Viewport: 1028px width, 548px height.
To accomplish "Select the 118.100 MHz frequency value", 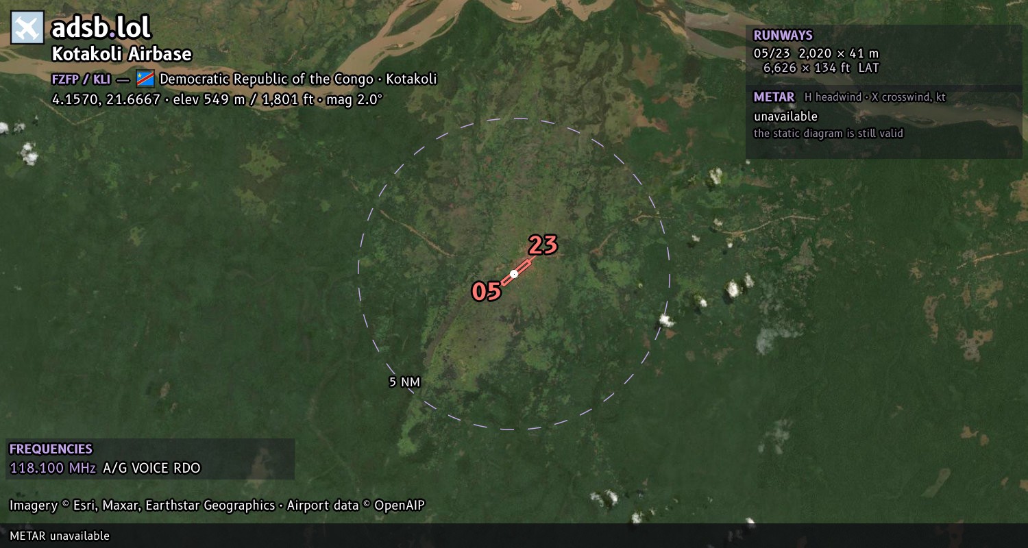I will pyautogui.click(x=53, y=469).
